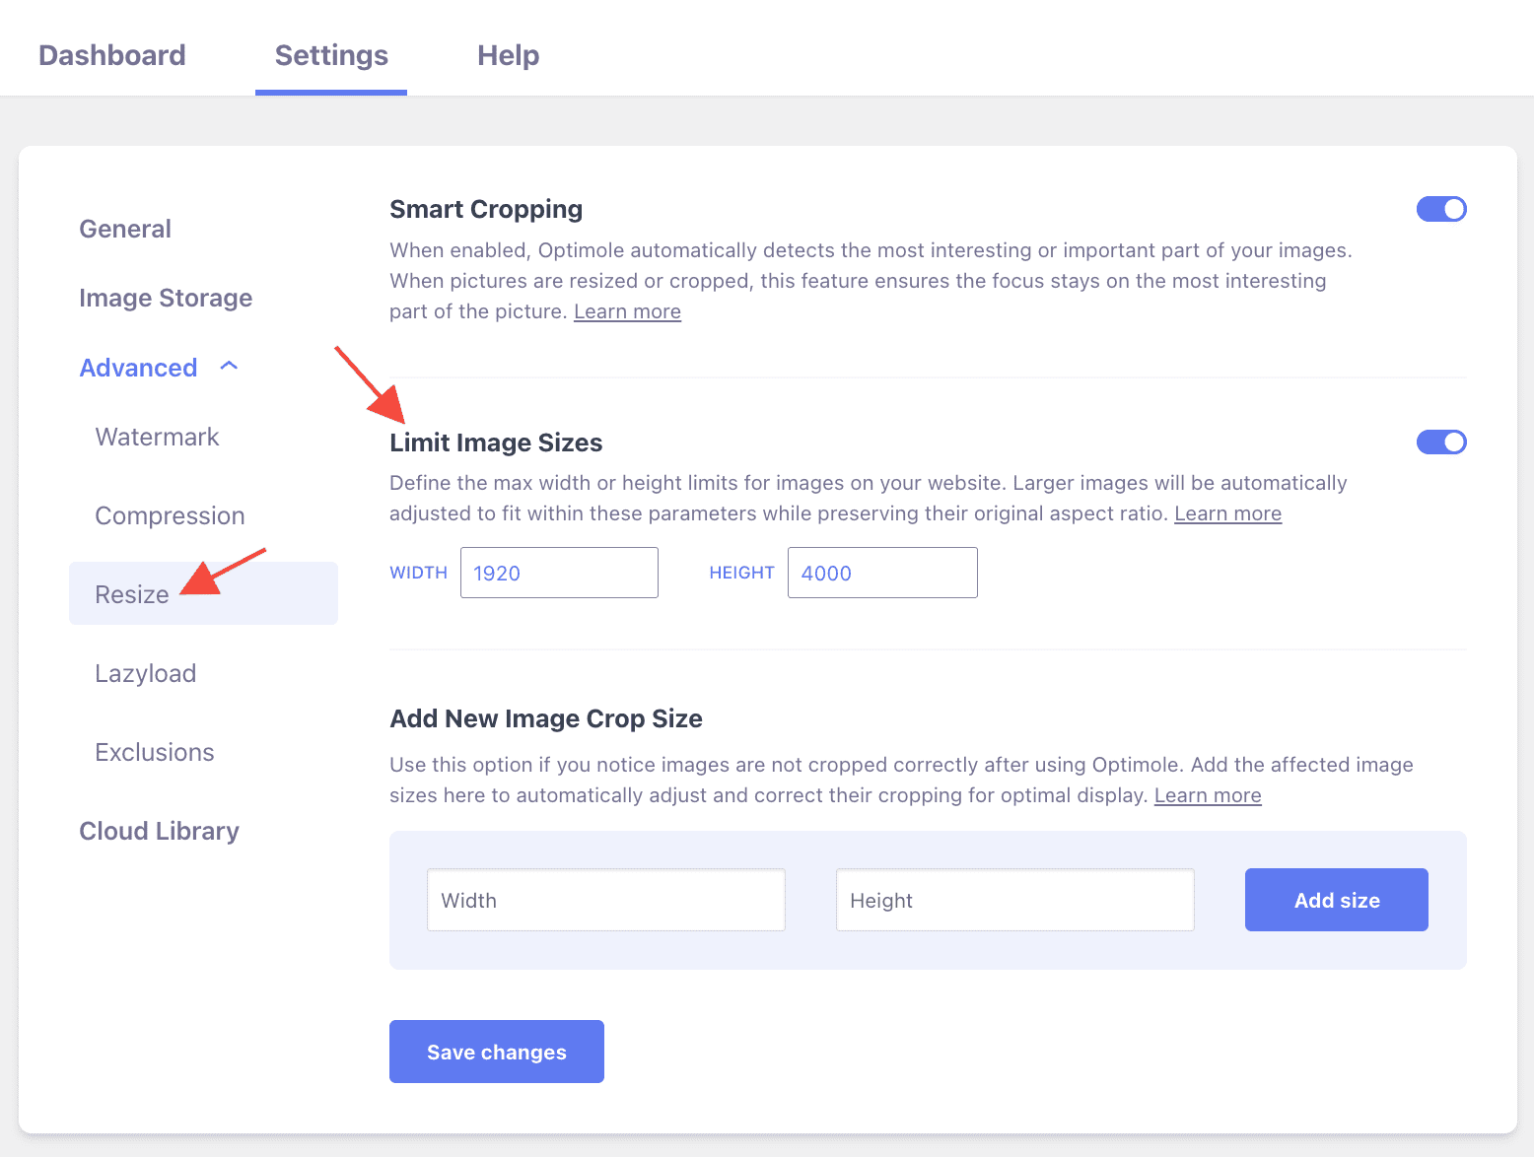Switch to the Help tab
The height and width of the screenshot is (1157, 1534).
[508, 55]
